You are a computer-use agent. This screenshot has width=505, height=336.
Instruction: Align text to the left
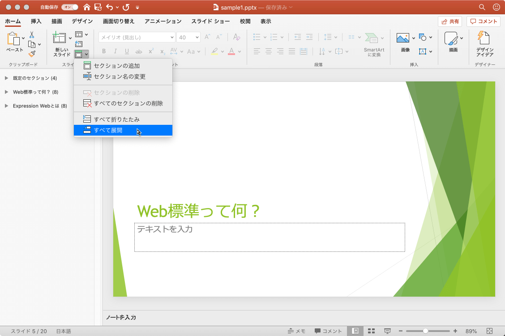[x=257, y=51]
